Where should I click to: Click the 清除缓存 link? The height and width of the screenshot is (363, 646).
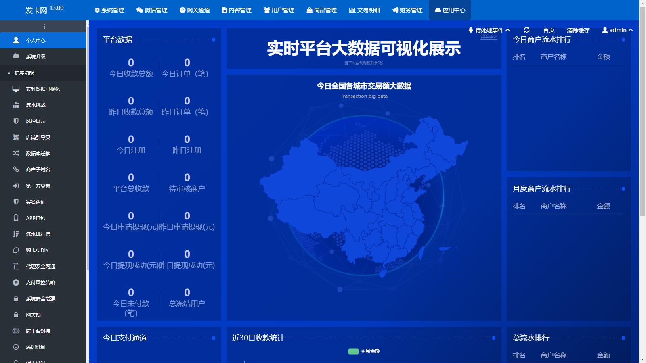pos(578,30)
